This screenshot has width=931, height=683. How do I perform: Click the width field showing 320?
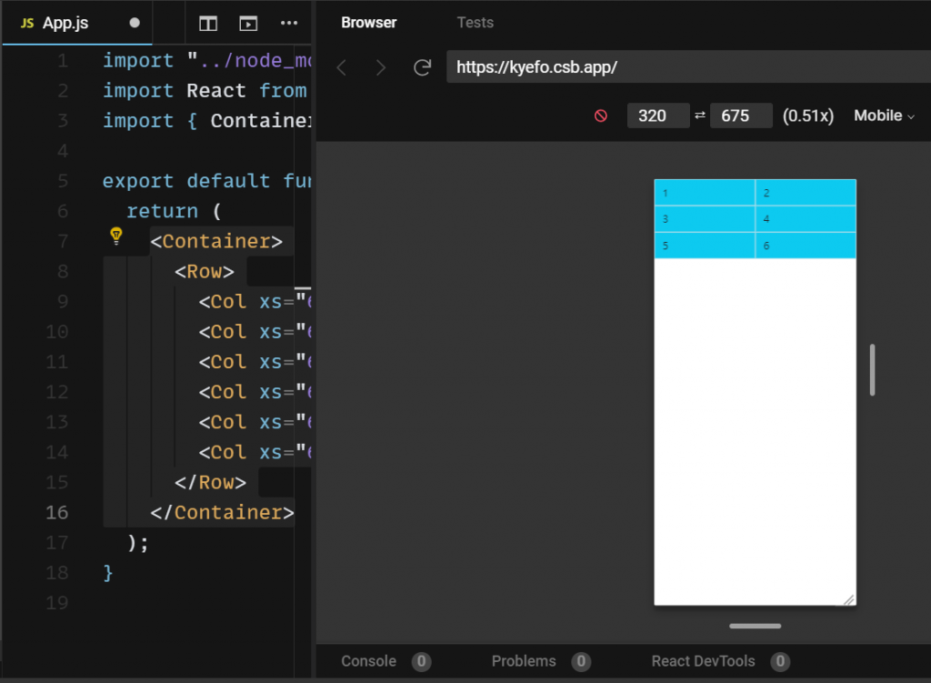tap(658, 116)
